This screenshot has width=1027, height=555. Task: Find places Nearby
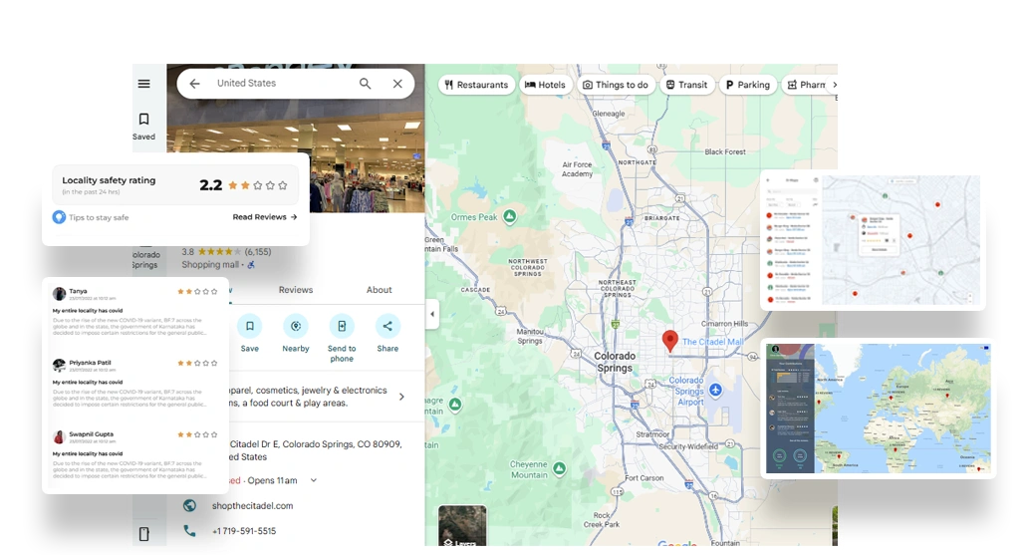(296, 334)
